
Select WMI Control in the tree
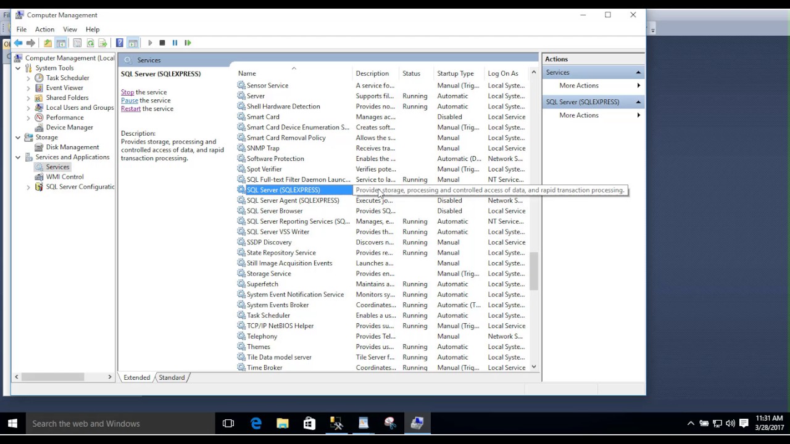[x=64, y=176]
